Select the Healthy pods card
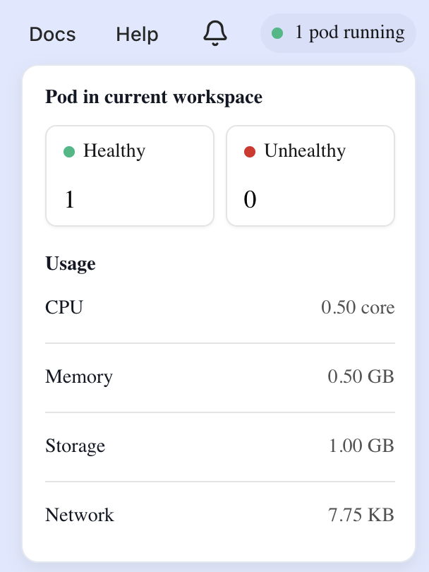This screenshot has height=572, width=429. pyautogui.click(x=130, y=176)
